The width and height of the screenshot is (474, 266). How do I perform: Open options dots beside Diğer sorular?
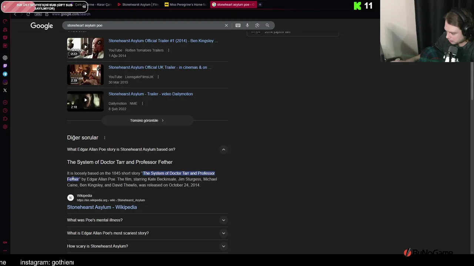(104, 138)
